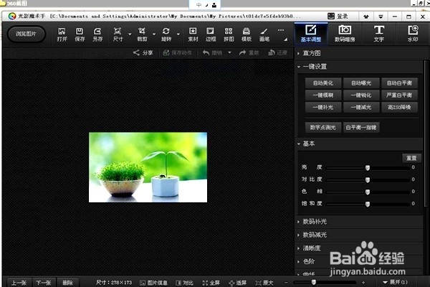
Task: Select the 裁剪 crop tool
Action: pyautogui.click(x=142, y=34)
